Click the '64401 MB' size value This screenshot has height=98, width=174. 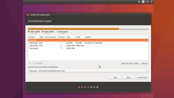point(70,45)
